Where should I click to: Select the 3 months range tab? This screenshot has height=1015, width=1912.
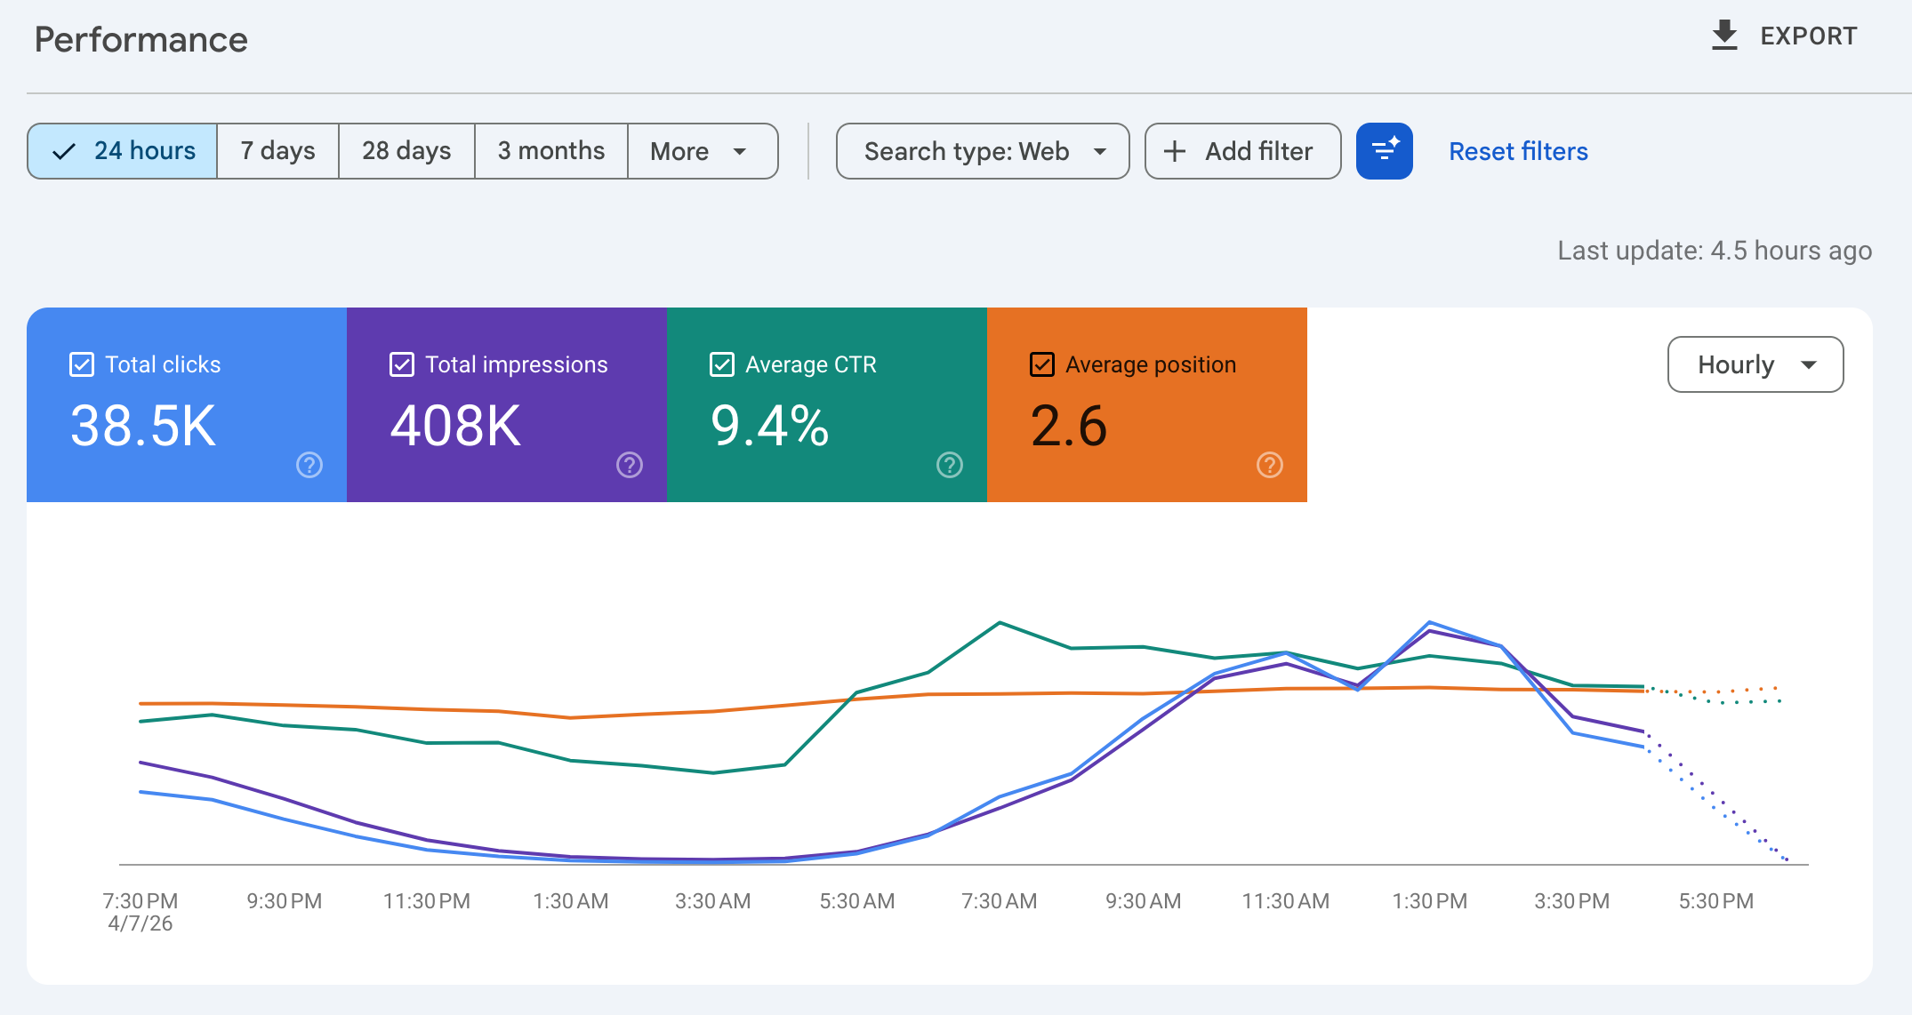(x=550, y=151)
